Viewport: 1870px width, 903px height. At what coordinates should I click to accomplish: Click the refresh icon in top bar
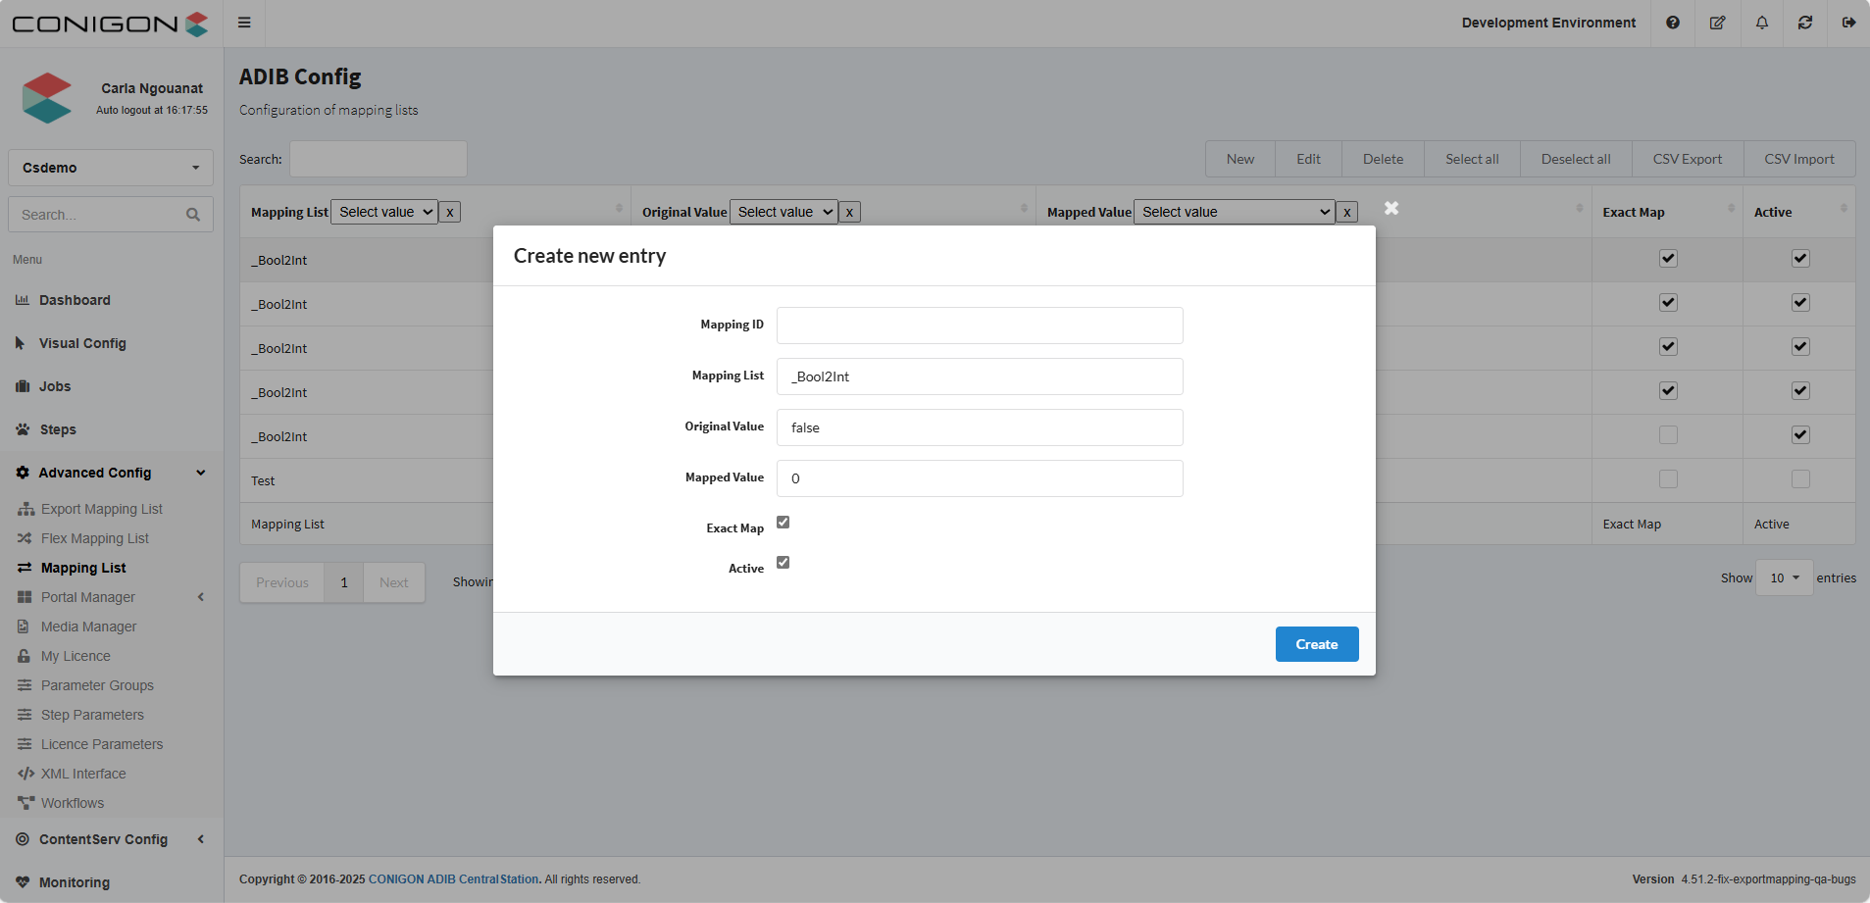click(1805, 23)
